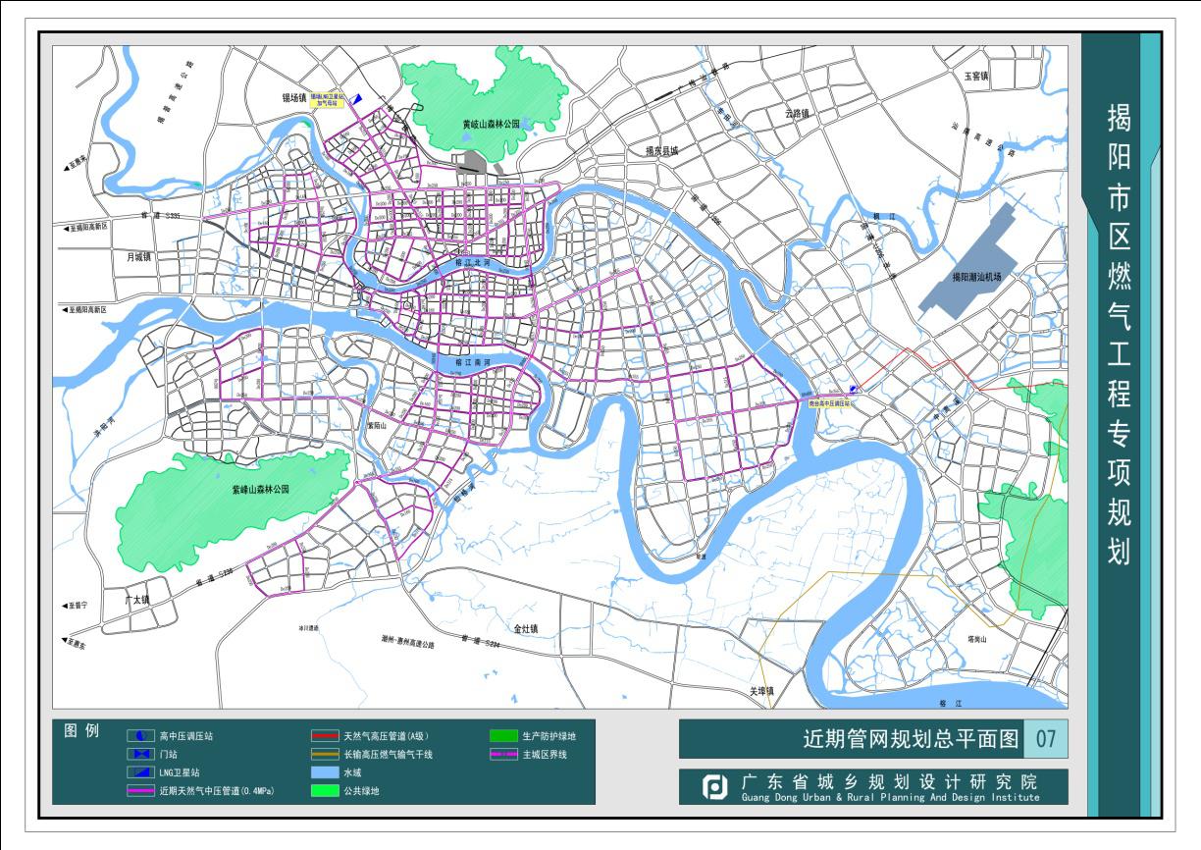Select the LNG卫星站 legend symbol
Viewport: 1201px width, 850px height.
click(140, 772)
